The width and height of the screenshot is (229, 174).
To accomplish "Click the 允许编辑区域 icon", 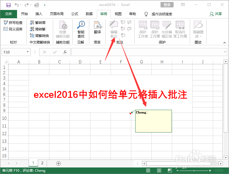I will point(167,25).
